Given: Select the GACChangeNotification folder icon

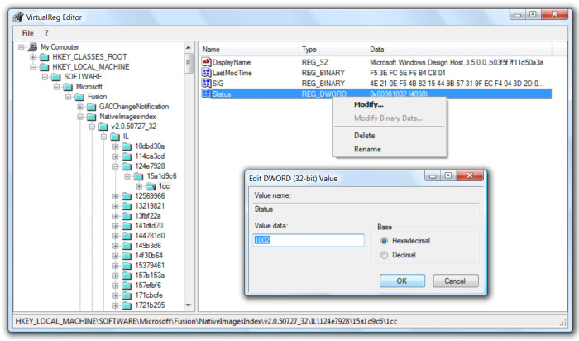Looking at the screenshot, I should 91,107.
